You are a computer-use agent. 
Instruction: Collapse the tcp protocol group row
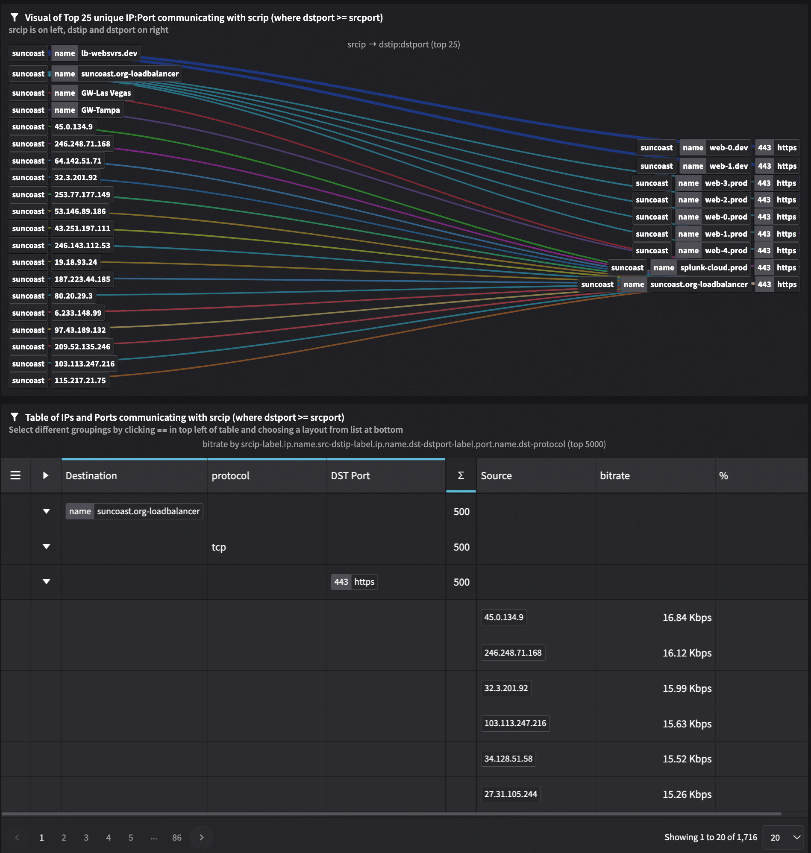[x=46, y=547]
